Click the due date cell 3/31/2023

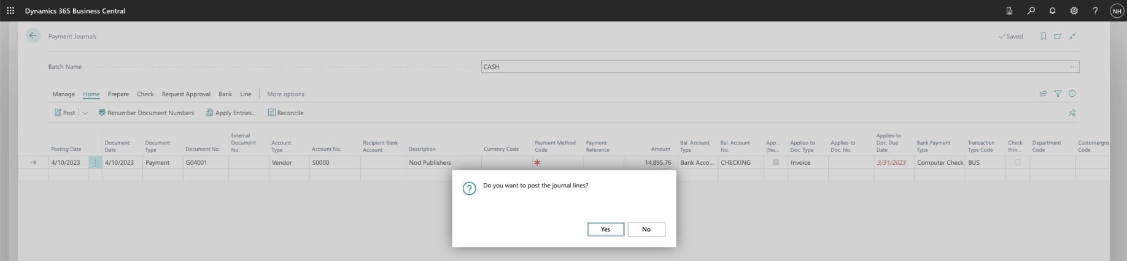pos(894,162)
